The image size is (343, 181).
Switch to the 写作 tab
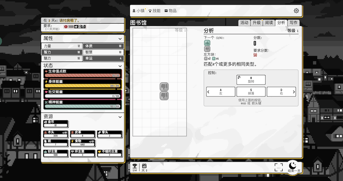click(293, 23)
